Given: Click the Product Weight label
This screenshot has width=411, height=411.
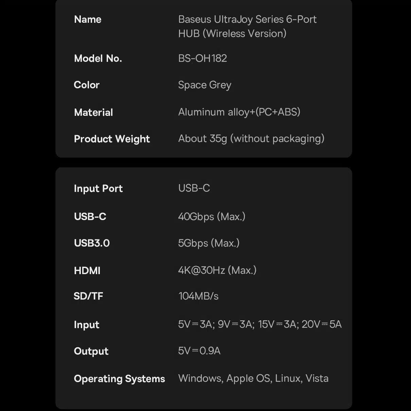Looking at the screenshot, I should point(112,139).
